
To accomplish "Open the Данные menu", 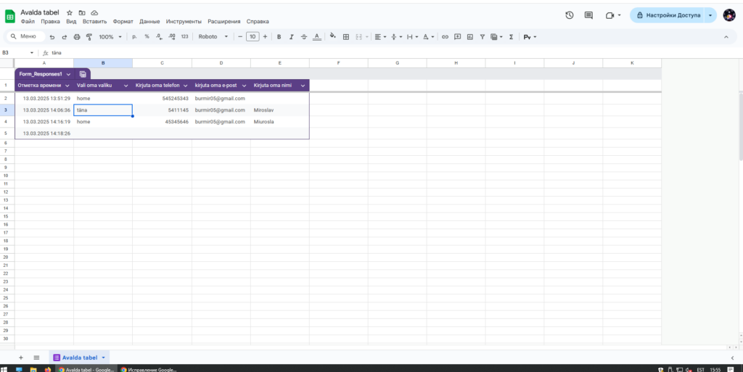I will 149,22.
